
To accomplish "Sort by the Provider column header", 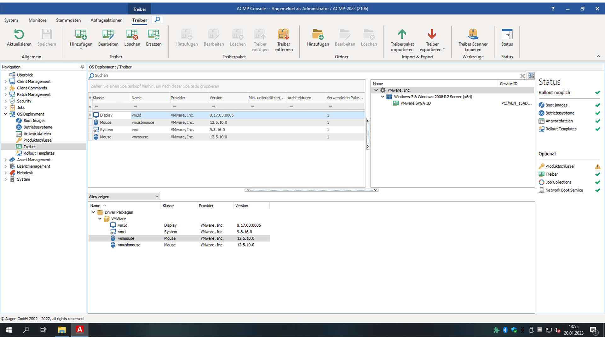I will (x=189, y=98).
